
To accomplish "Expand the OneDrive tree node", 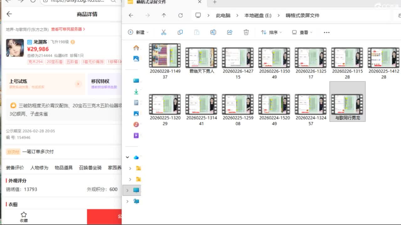I will [127, 157].
